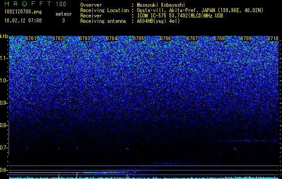Click the "Receiver" field label

tap(91, 16)
